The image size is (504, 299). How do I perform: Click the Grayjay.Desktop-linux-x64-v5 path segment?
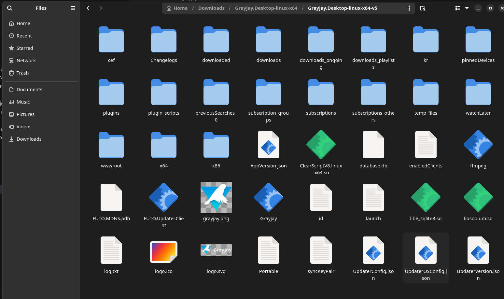(343, 8)
